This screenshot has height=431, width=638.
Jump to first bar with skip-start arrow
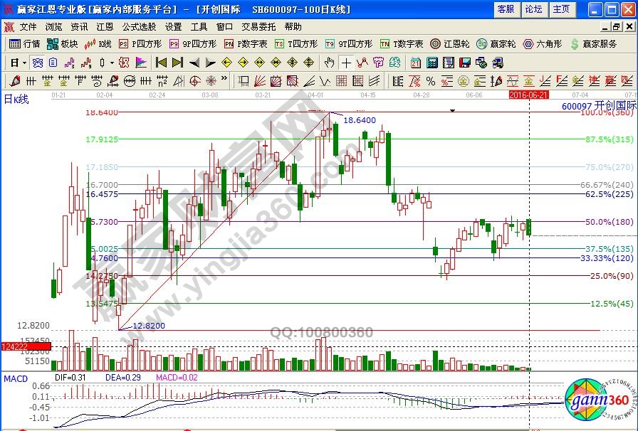pyautogui.click(x=162, y=63)
